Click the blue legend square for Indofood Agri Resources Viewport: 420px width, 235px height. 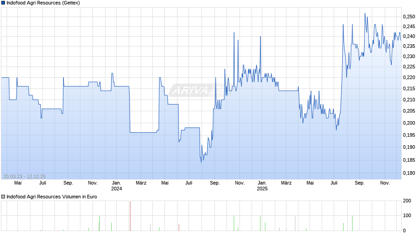pyautogui.click(x=3, y=3)
